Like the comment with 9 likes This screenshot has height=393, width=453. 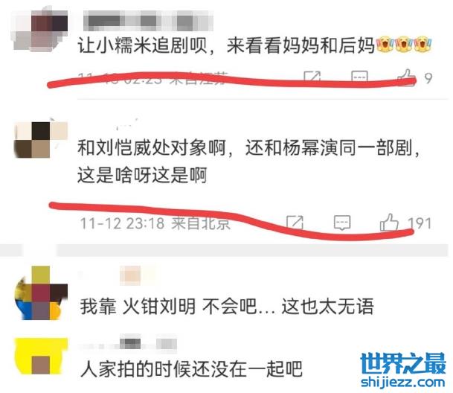(x=405, y=77)
